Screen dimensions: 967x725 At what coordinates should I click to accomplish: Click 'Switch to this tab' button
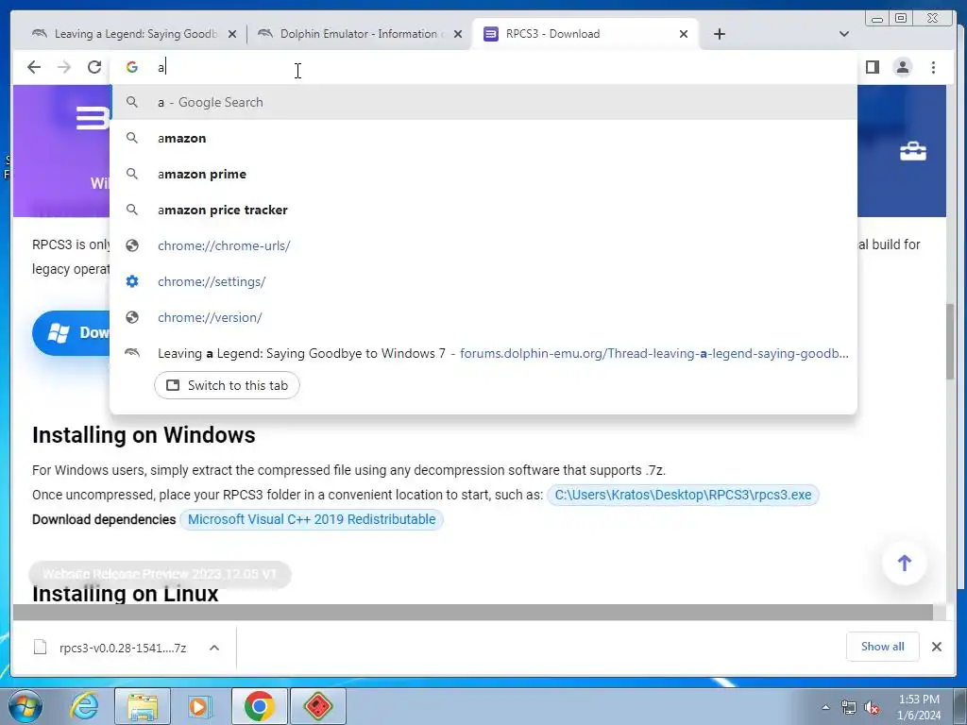click(x=227, y=385)
